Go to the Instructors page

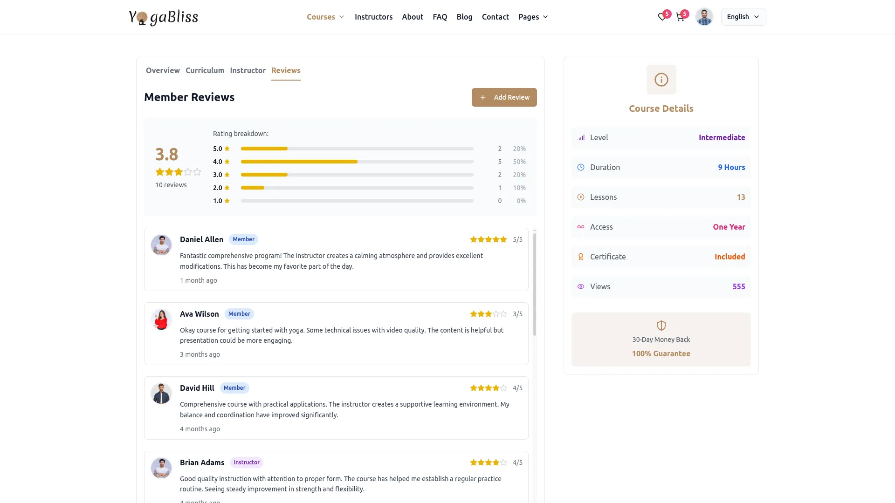(x=373, y=17)
